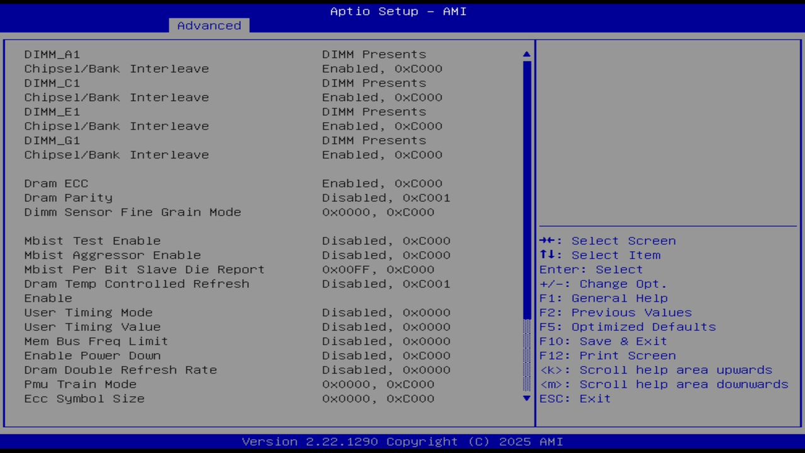The height and width of the screenshot is (453, 805).
Task: Select the Advanced tab
Action: click(208, 25)
